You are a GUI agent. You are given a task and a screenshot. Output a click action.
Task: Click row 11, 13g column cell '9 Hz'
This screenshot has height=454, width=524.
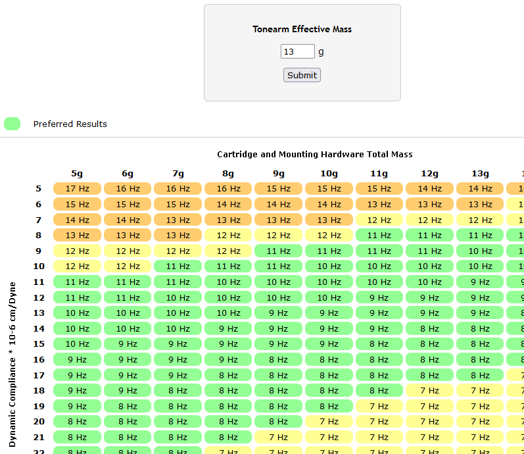[x=480, y=282]
